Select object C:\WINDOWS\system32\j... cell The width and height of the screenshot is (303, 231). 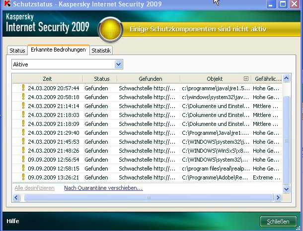click(216, 142)
